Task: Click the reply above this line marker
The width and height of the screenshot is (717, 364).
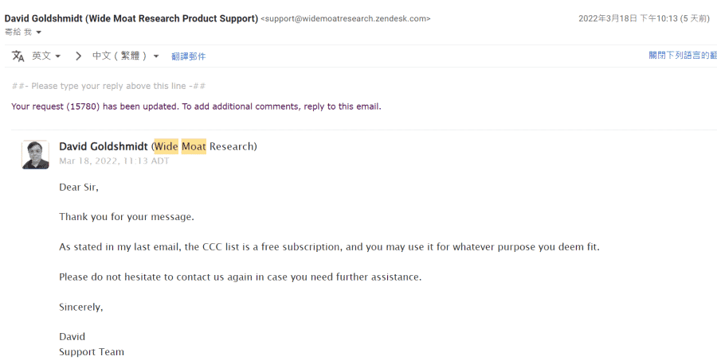Action: point(109,86)
